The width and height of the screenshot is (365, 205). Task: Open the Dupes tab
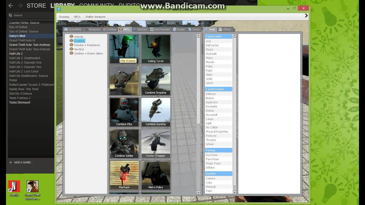point(179,29)
